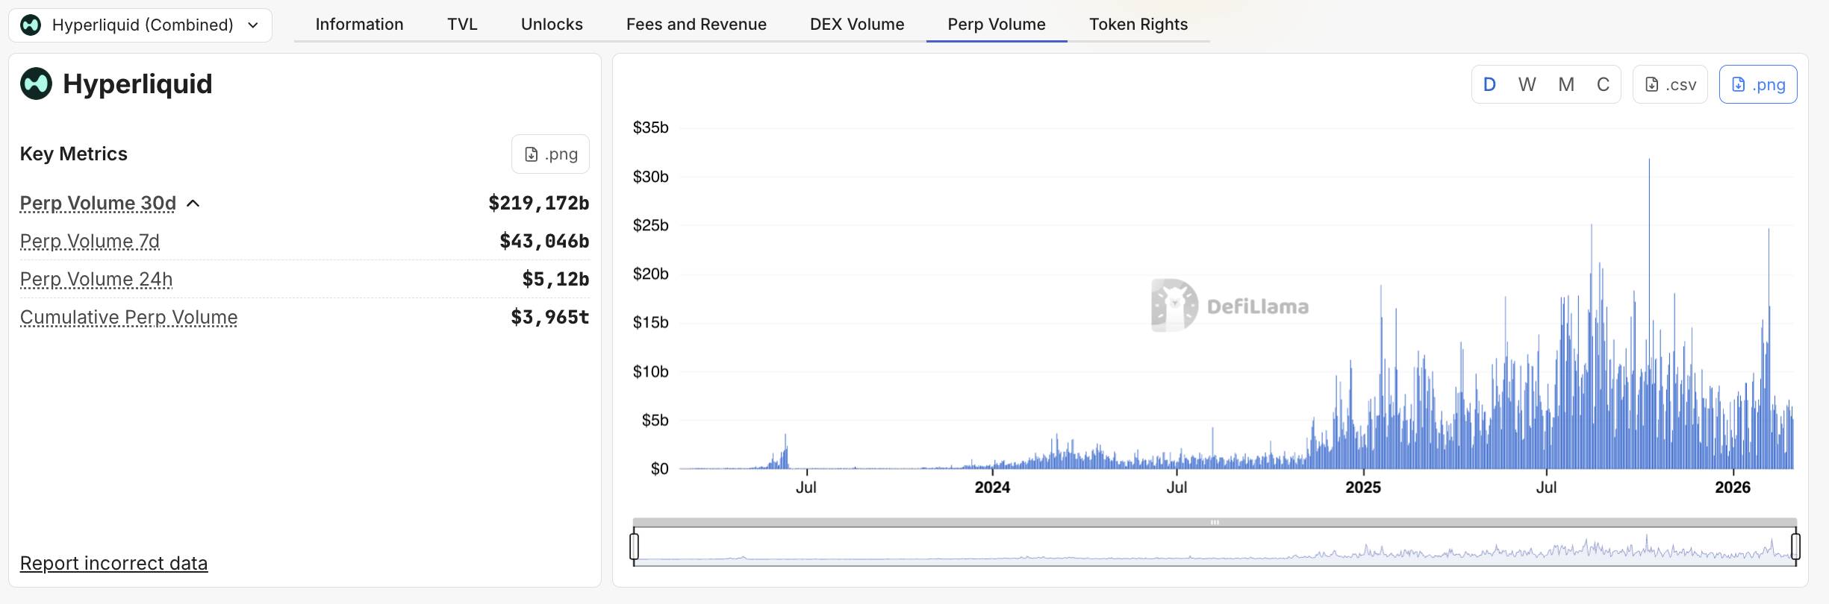Click the large Hyperliquid logo beside title
Screen dimensions: 1829x604
click(x=36, y=84)
